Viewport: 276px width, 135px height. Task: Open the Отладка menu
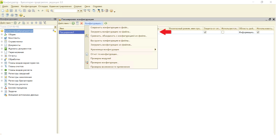click(x=43, y=6)
